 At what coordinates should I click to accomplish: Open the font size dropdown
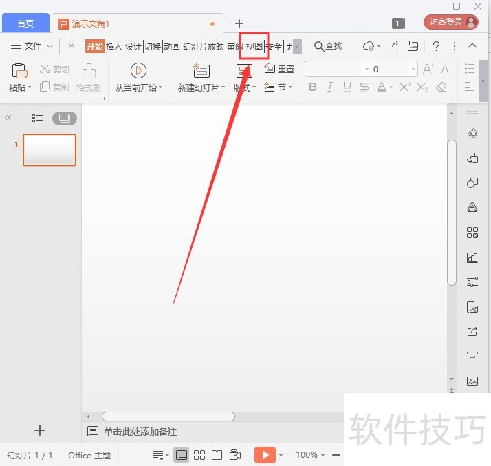click(413, 69)
